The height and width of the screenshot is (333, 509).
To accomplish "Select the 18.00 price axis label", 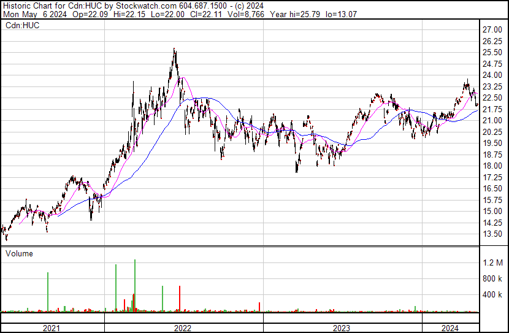I will pos(492,166).
